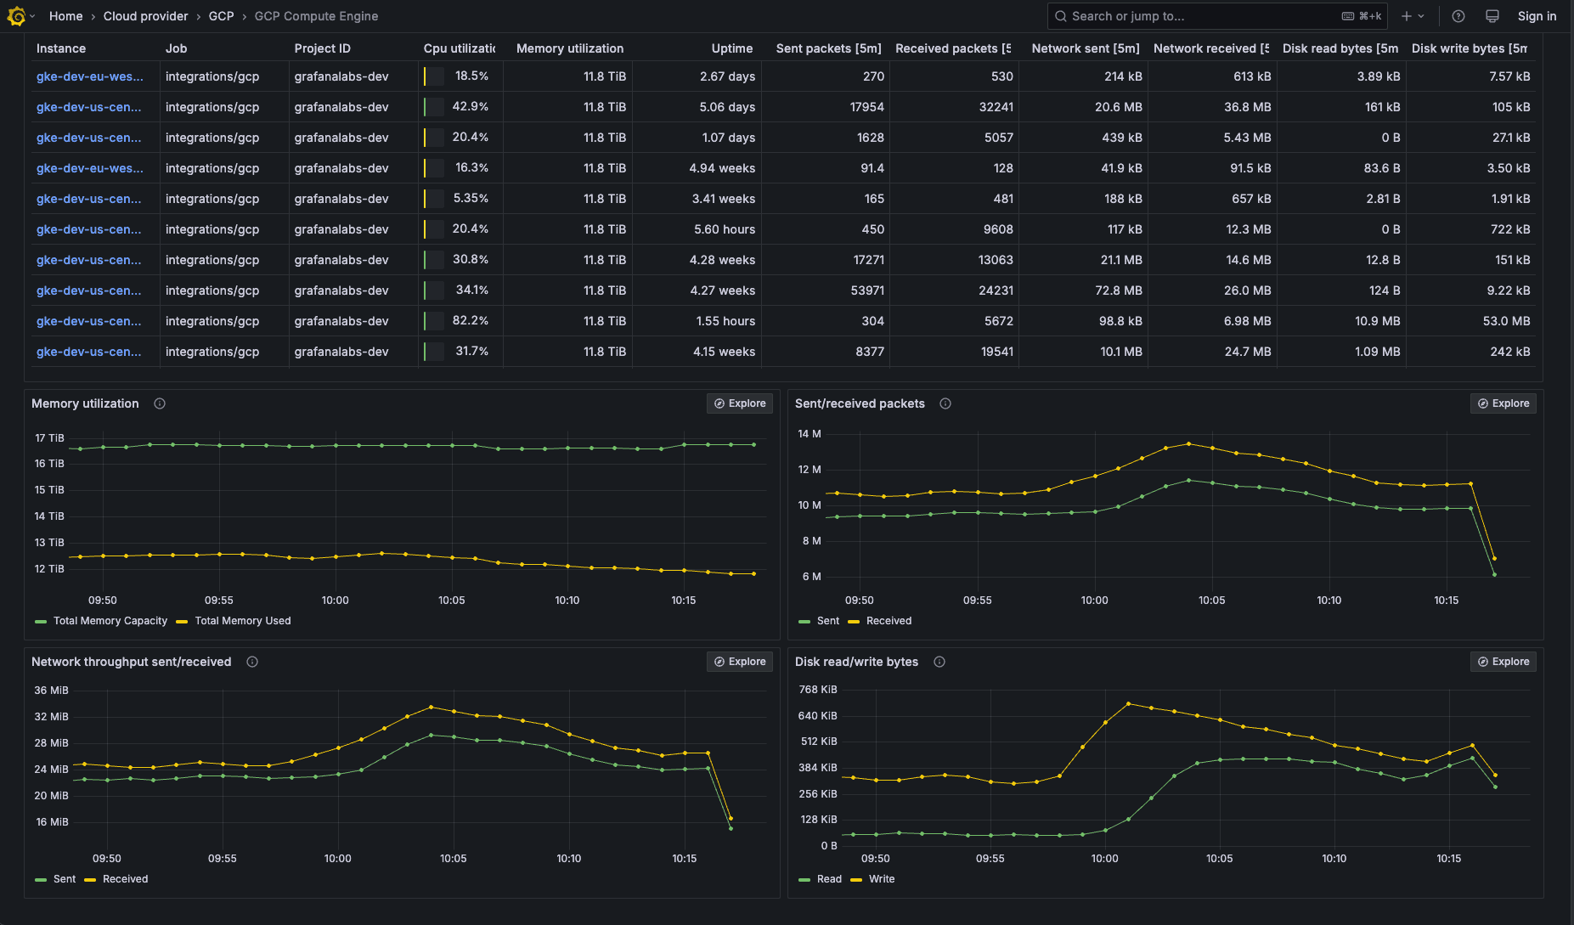The image size is (1574, 925).
Task: Expand the dropdown arrow beside Grafana logo
Action: pyautogui.click(x=32, y=16)
